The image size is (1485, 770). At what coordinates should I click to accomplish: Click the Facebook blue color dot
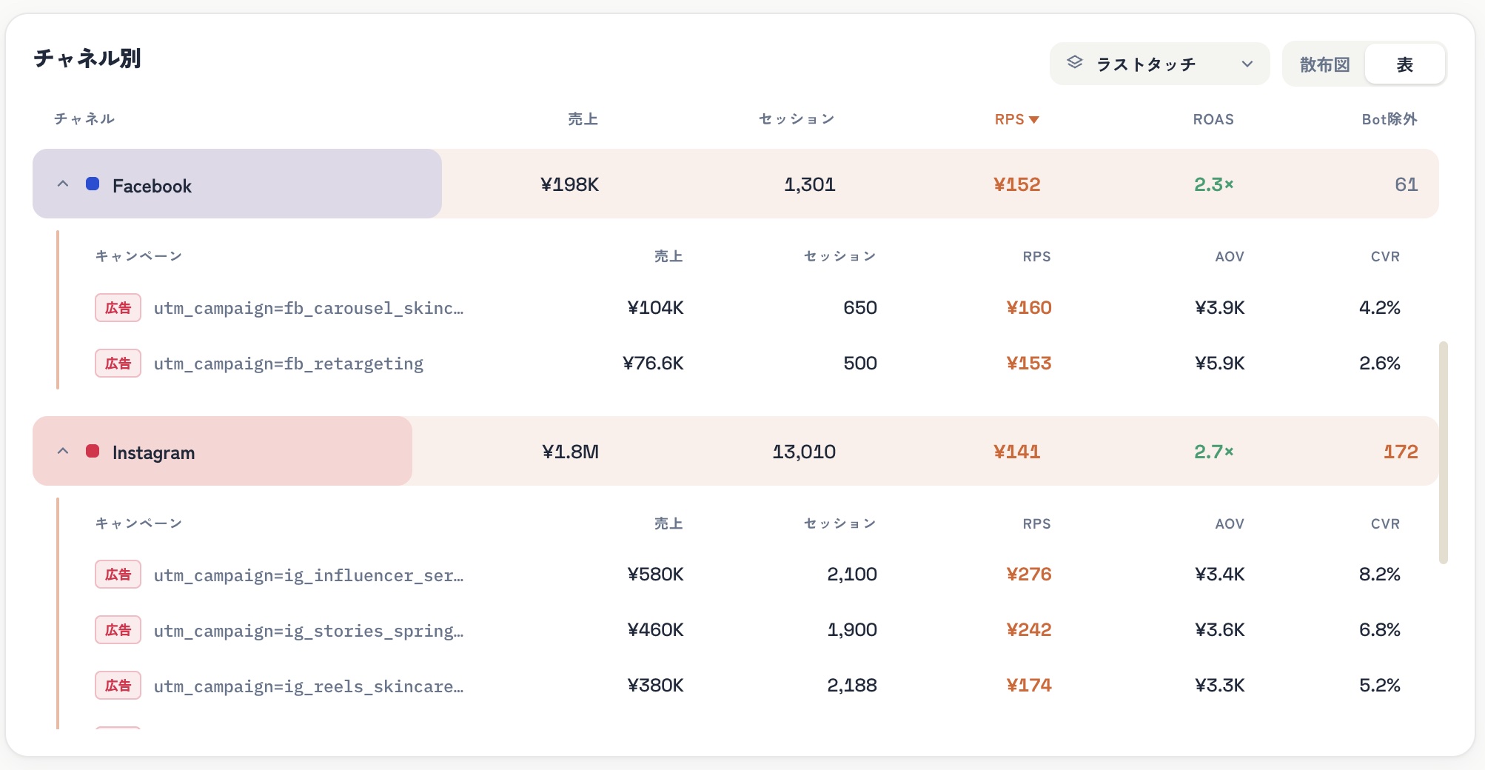(93, 184)
